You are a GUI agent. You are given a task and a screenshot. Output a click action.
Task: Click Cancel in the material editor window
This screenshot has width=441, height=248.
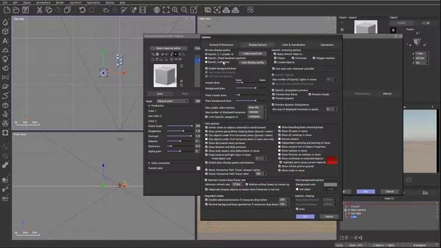[x=389, y=192]
